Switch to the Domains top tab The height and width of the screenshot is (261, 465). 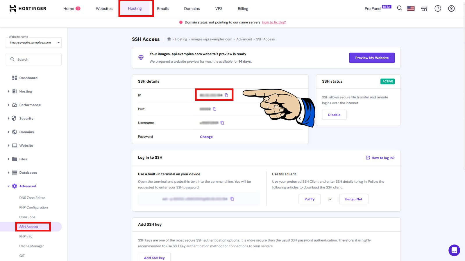click(192, 9)
